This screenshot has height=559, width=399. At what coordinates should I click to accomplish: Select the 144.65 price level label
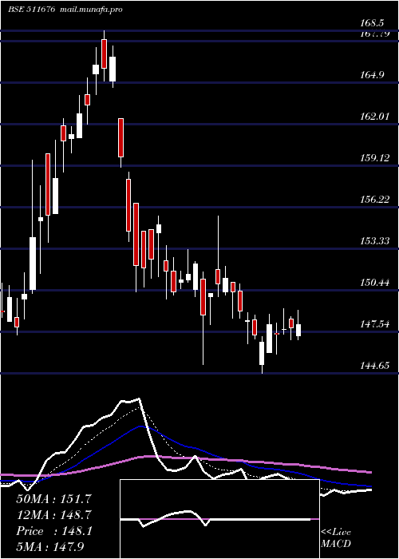[x=374, y=366]
